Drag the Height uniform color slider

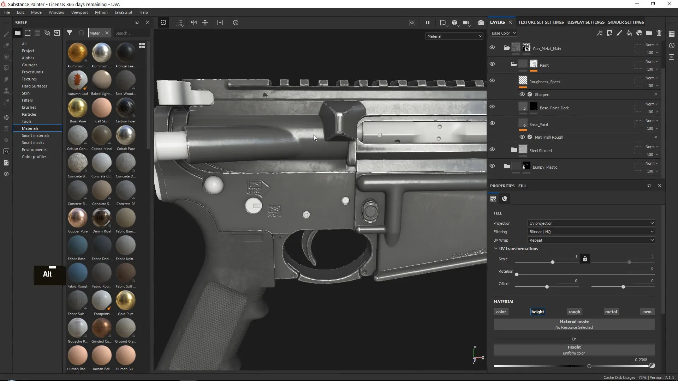pyautogui.click(x=589, y=367)
